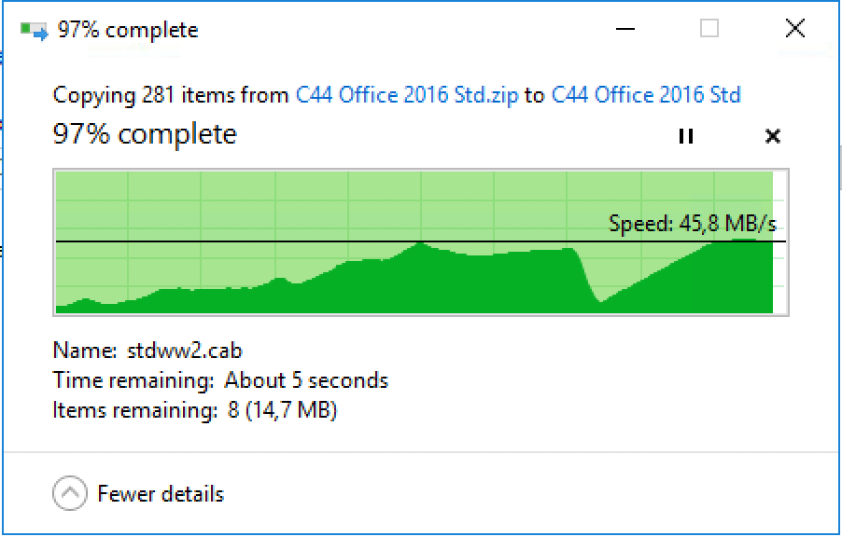Click the disabled maximize window button
This screenshot has width=842, height=537.
pos(709,30)
